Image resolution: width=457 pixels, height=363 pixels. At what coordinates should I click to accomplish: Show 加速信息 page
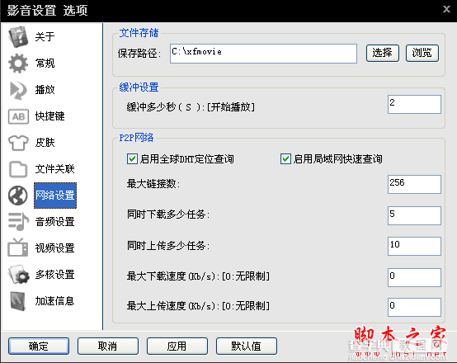[x=54, y=301]
